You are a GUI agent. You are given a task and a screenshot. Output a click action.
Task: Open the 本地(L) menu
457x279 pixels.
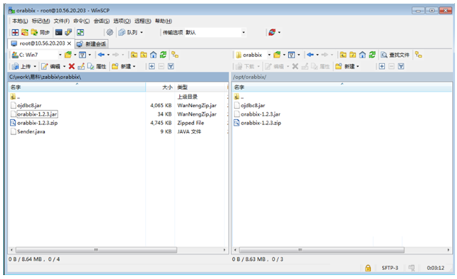click(x=20, y=21)
